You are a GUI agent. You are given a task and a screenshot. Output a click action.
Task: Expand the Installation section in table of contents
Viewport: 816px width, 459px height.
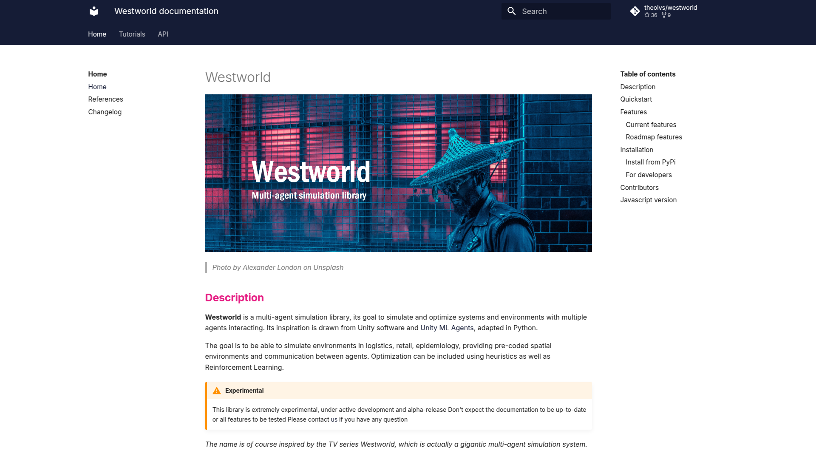636,150
